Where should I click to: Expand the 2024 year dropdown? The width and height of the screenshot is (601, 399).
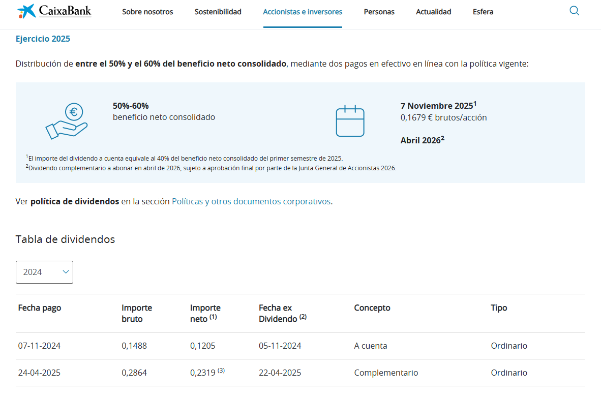pos(44,272)
